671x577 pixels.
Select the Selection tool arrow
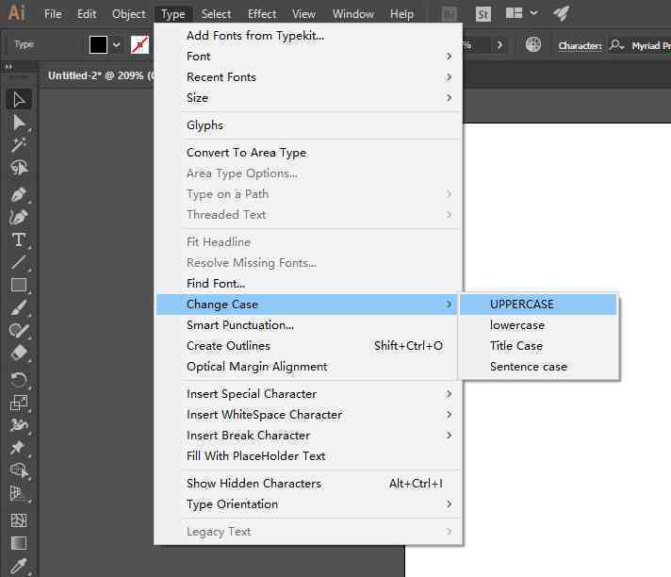click(19, 100)
